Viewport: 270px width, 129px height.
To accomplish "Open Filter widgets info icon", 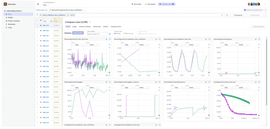I will pos(110,34).
